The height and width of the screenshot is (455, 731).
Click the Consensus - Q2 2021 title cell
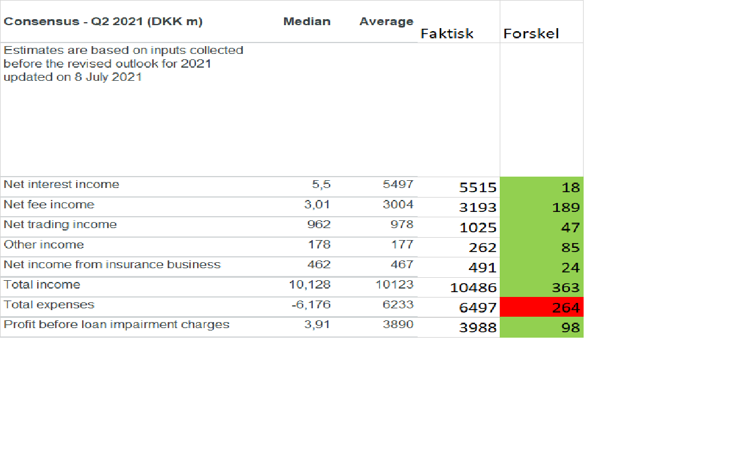103,22
